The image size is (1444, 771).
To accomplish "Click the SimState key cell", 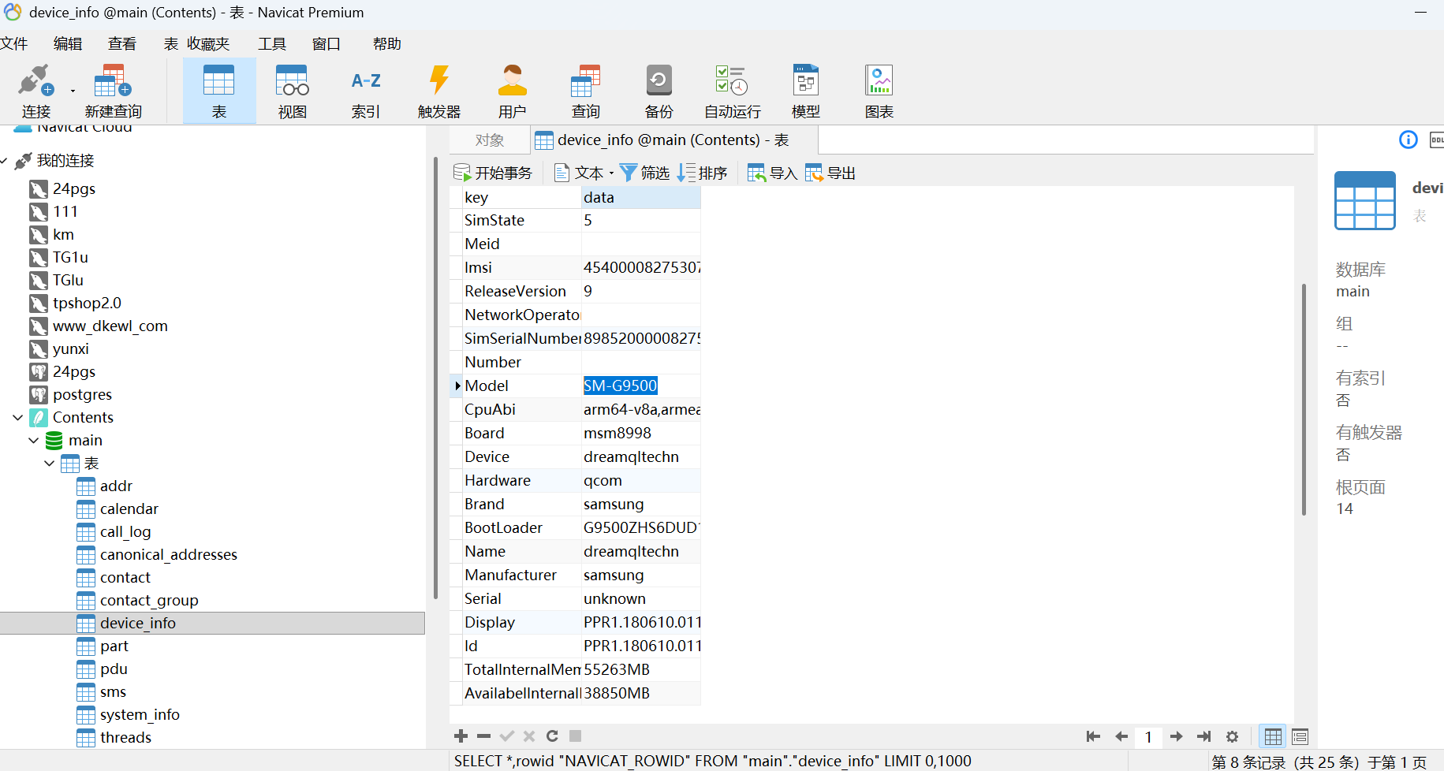I will click(521, 221).
